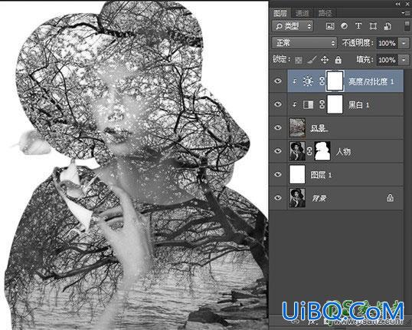Hide the 亮度/对比度 1 layer
Viewport: 412px width, 330px height.
tap(278, 81)
